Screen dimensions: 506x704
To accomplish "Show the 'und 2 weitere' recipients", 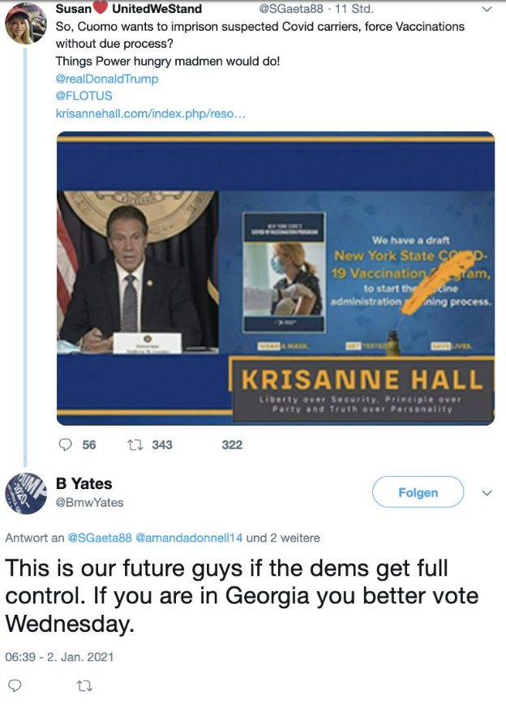I will 283,538.
